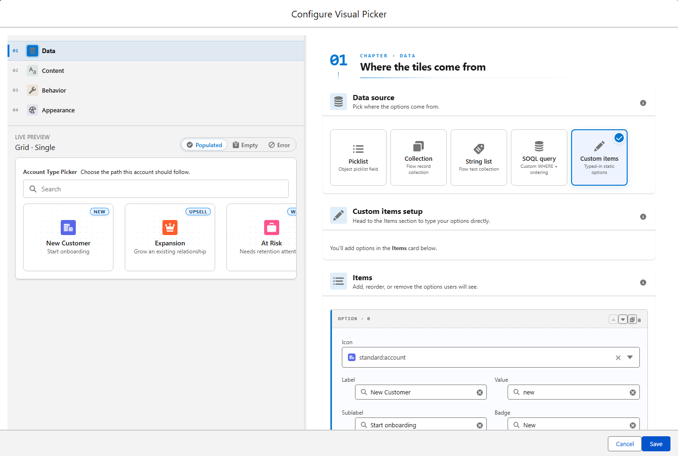This screenshot has width=678, height=456.
Task: Pick the String list source option
Action: [x=479, y=157]
